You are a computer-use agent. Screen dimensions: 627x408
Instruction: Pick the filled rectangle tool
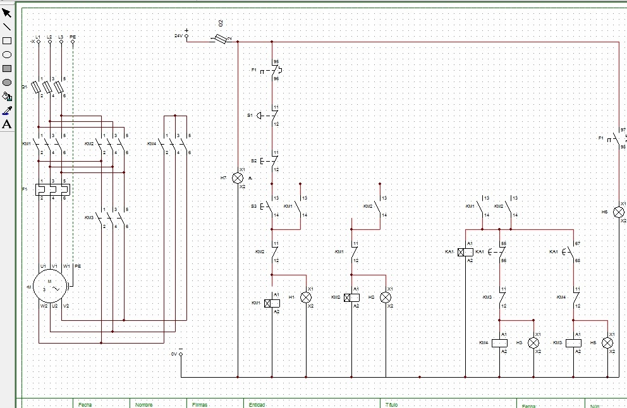point(7,68)
